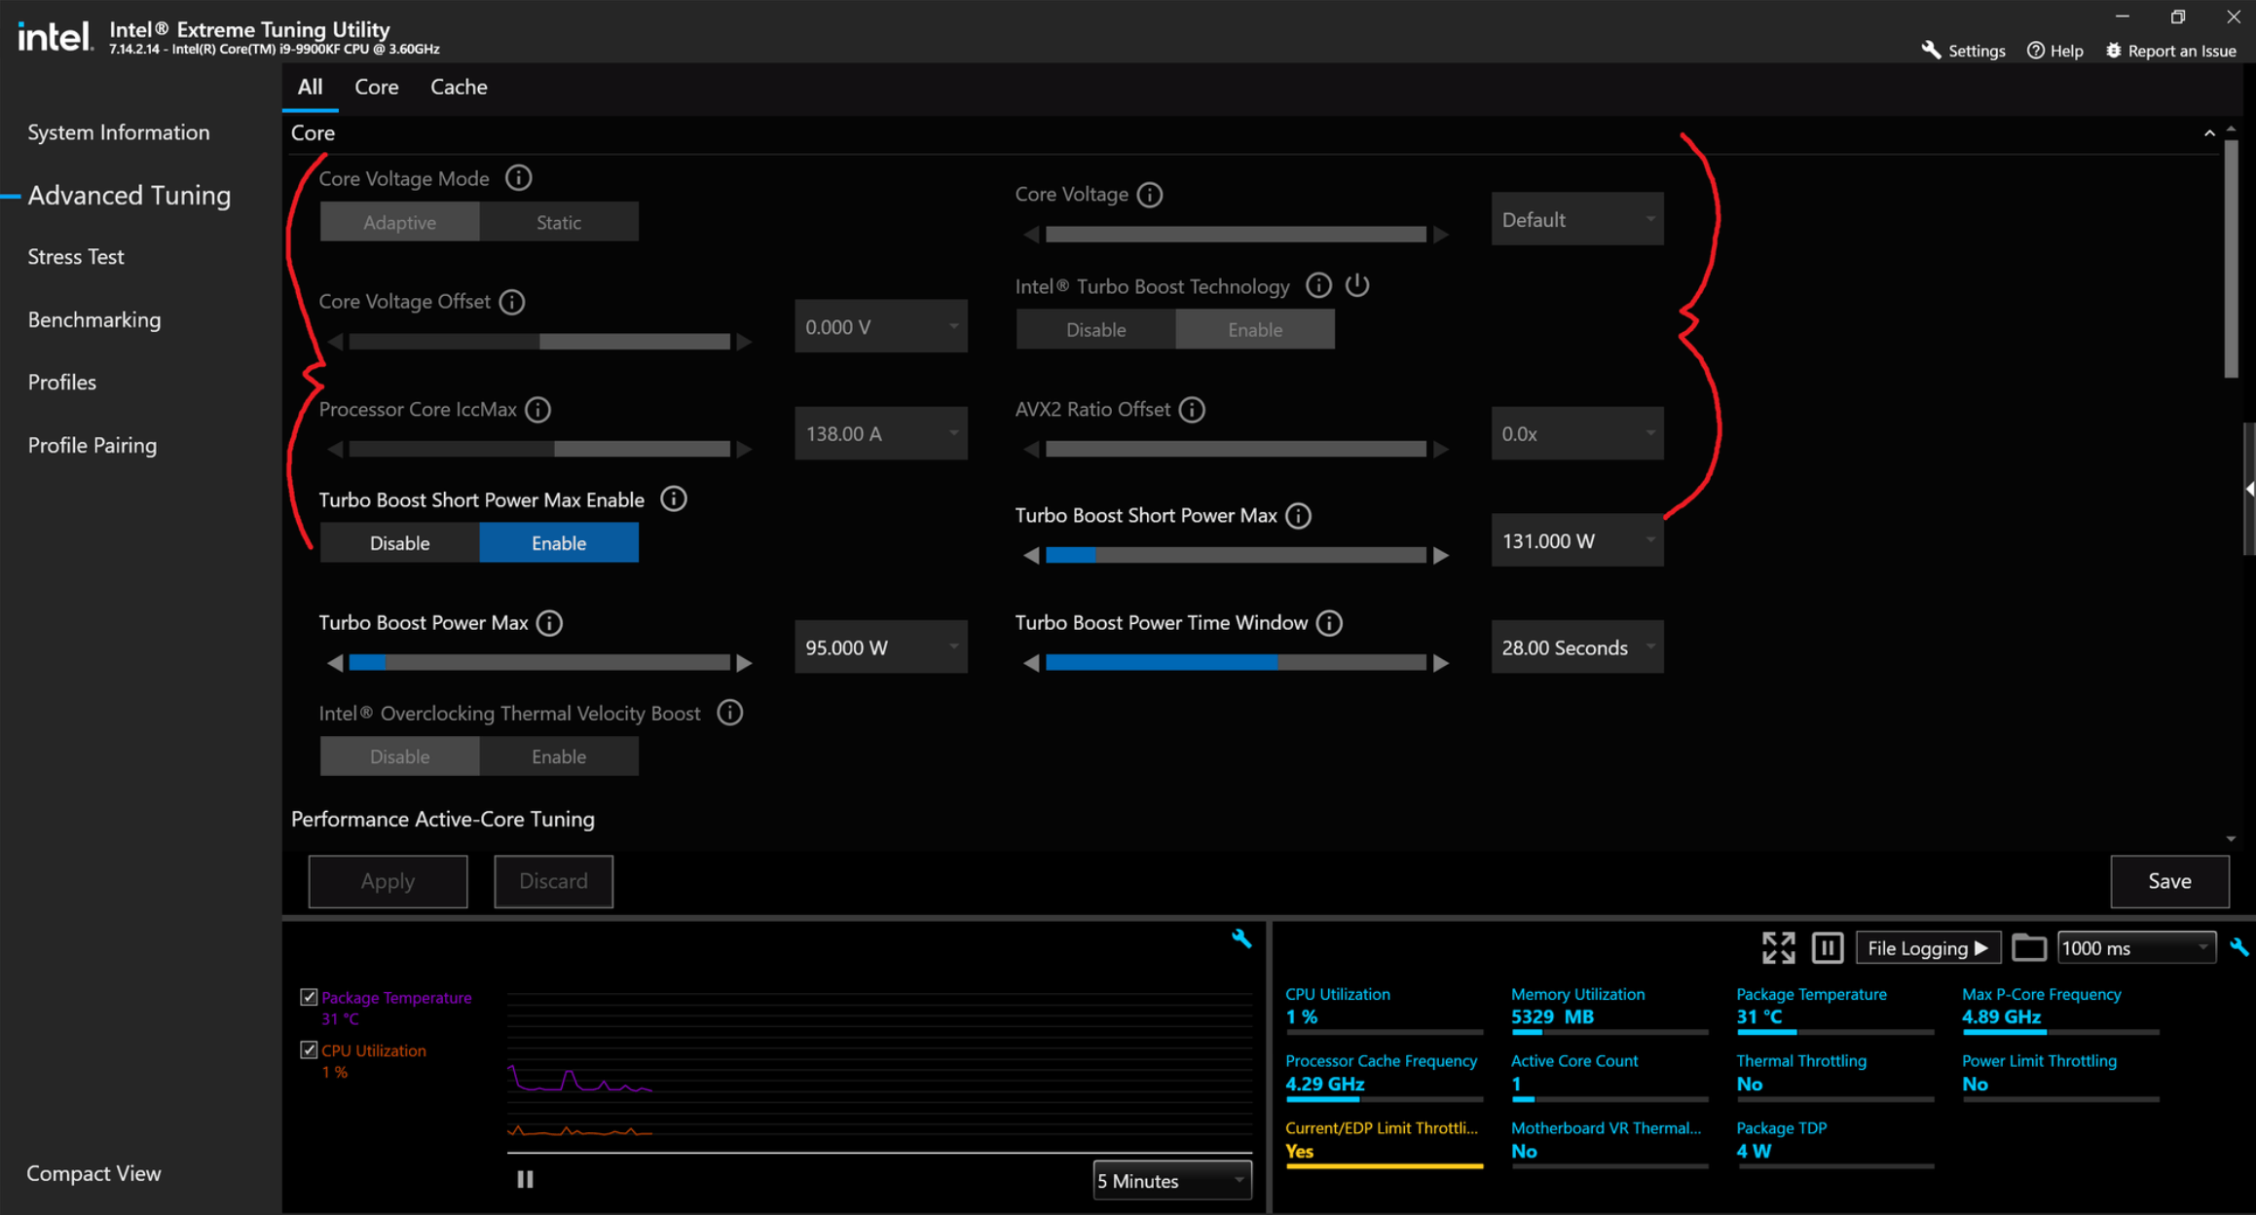The height and width of the screenshot is (1215, 2256).
Task: Click the Turbo Boost Technology power icon
Action: tap(1357, 285)
